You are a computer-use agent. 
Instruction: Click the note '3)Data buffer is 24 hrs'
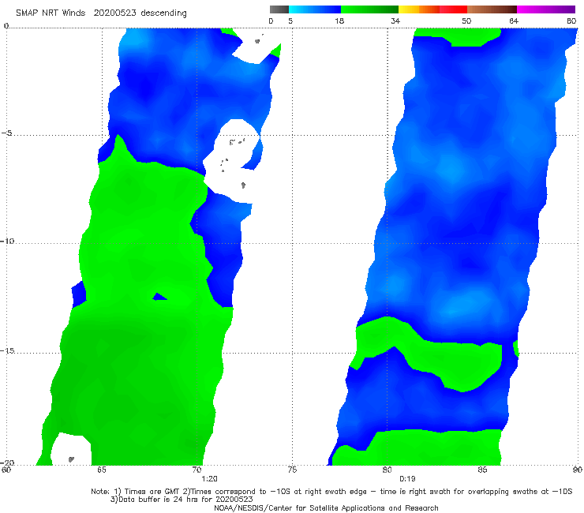181,500
